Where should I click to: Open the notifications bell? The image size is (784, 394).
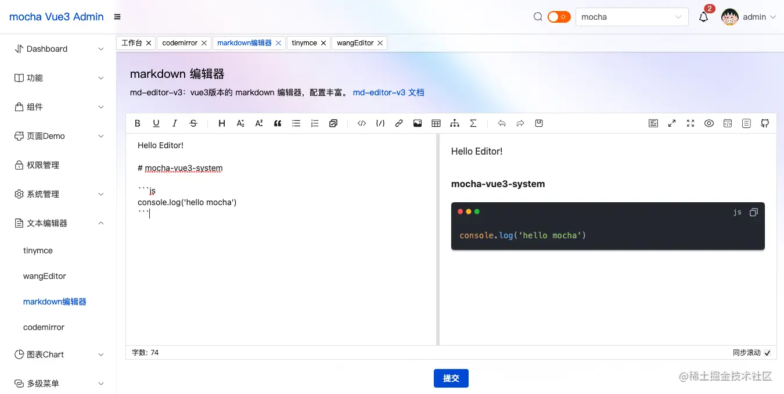point(703,17)
